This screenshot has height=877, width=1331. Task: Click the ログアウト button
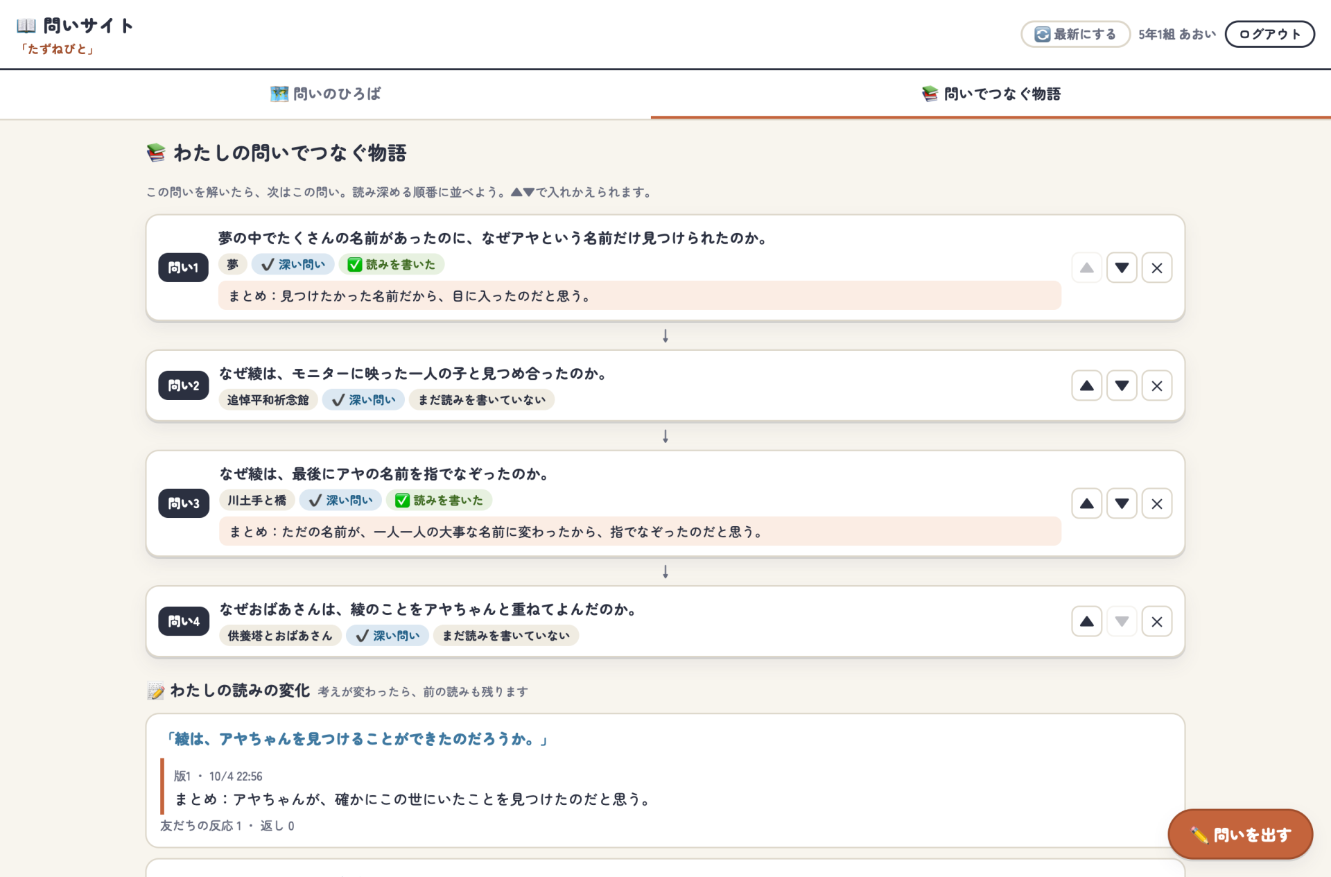pos(1269,34)
